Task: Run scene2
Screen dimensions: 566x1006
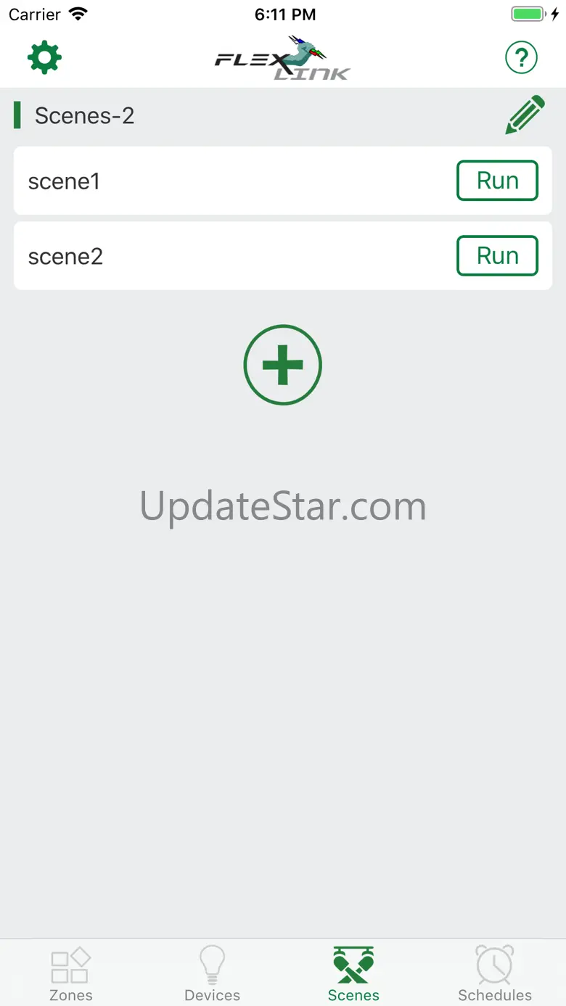Action: point(497,256)
